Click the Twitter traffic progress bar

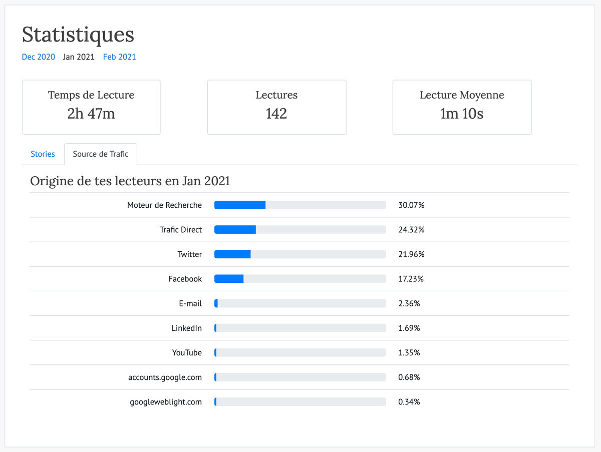click(x=300, y=254)
